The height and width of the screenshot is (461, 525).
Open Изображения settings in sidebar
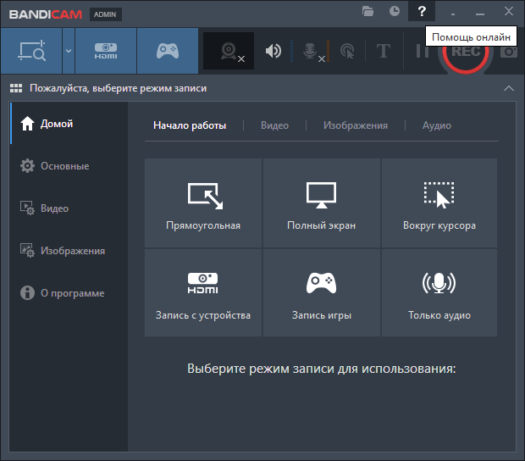(69, 251)
